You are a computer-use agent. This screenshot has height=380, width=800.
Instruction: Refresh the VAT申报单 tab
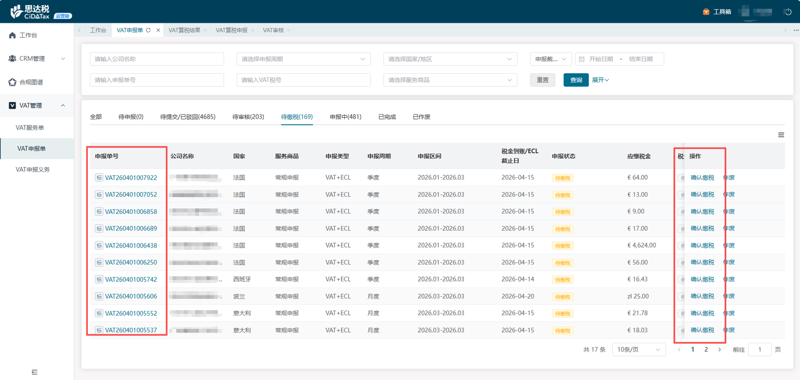tap(148, 30)
